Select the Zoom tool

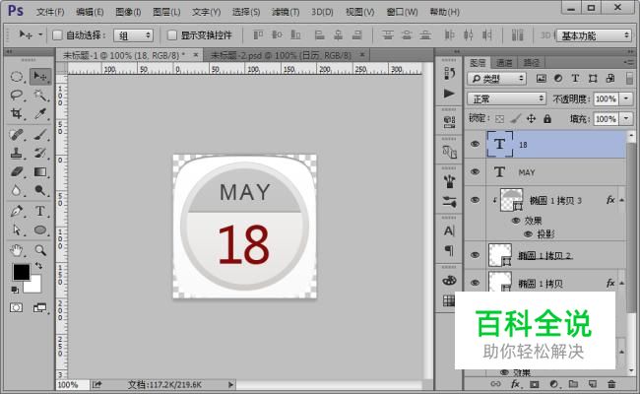click(40, 250)
